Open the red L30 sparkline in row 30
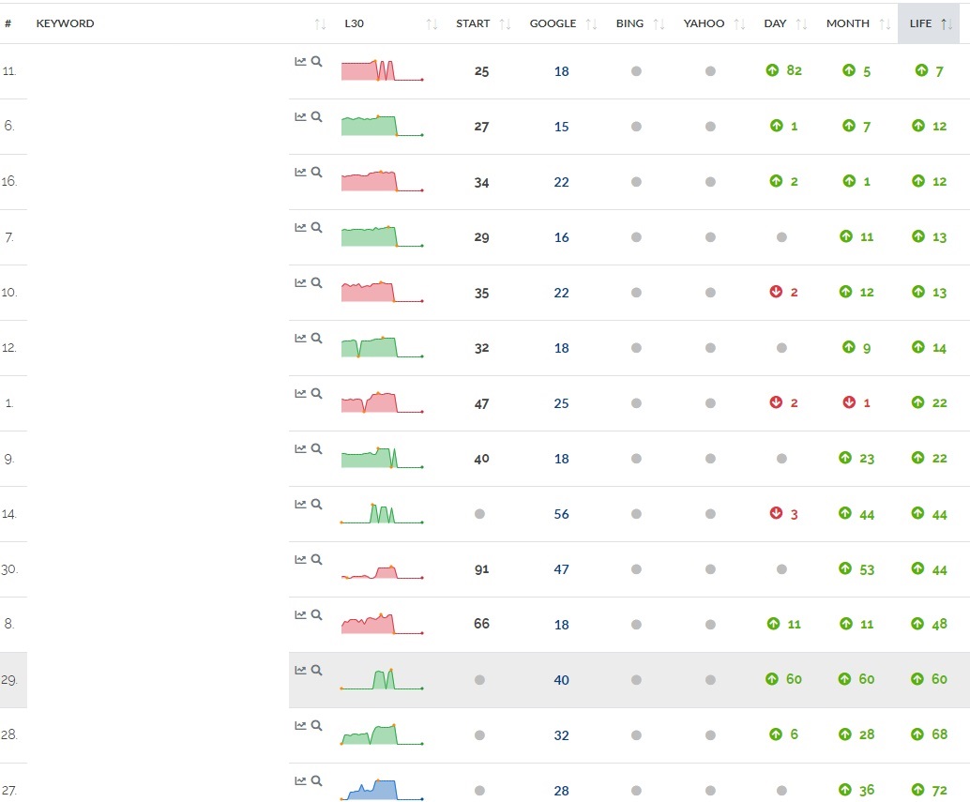Image resolution: width=970 pixels, height=802 pixels. (382, 572)
